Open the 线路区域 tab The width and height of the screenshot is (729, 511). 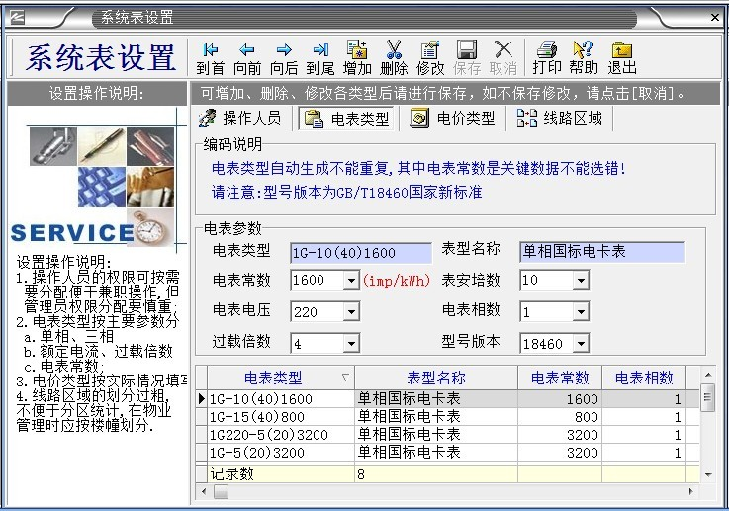pos(560,119)
